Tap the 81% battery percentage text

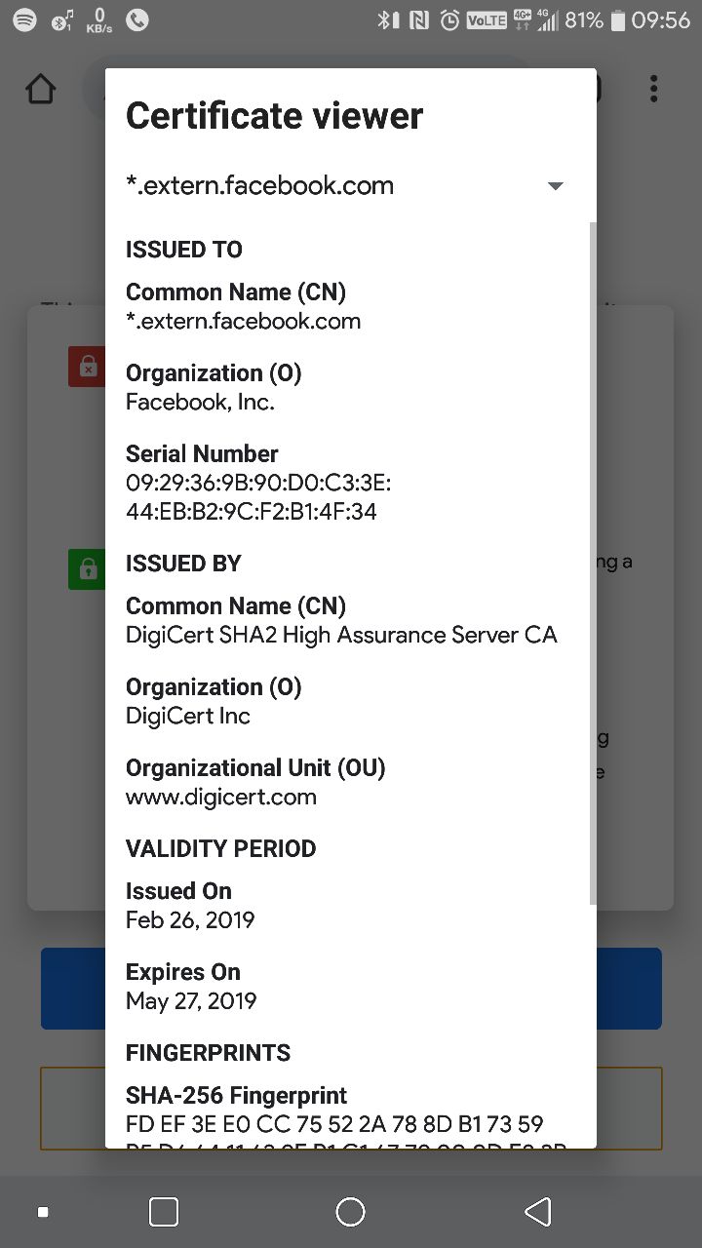(x=584, y=19)
